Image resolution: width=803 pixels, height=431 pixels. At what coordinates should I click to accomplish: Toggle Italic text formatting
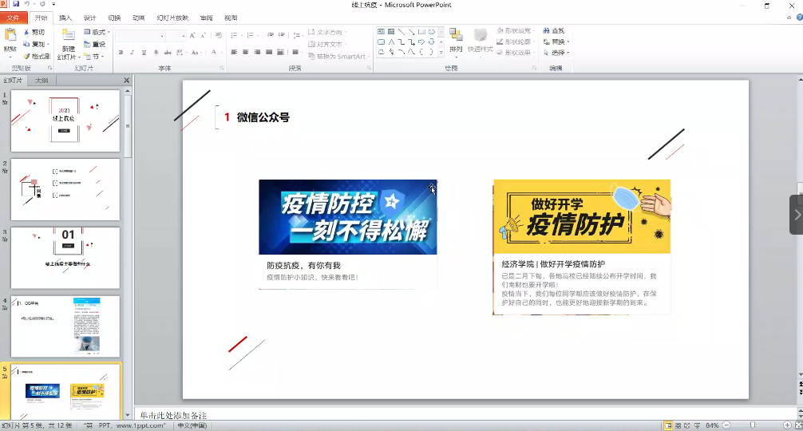(x=133, y=53)
